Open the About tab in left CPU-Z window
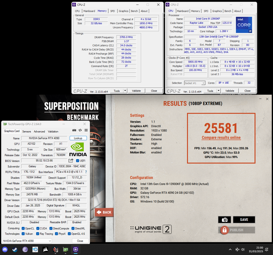273x255 pixels. tap(144, 11)
